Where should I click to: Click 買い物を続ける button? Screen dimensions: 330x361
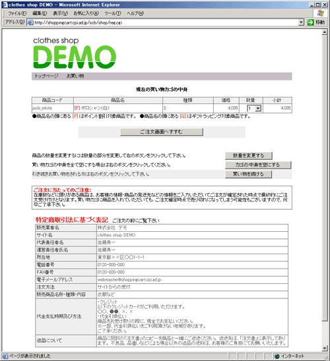(248, 174)
